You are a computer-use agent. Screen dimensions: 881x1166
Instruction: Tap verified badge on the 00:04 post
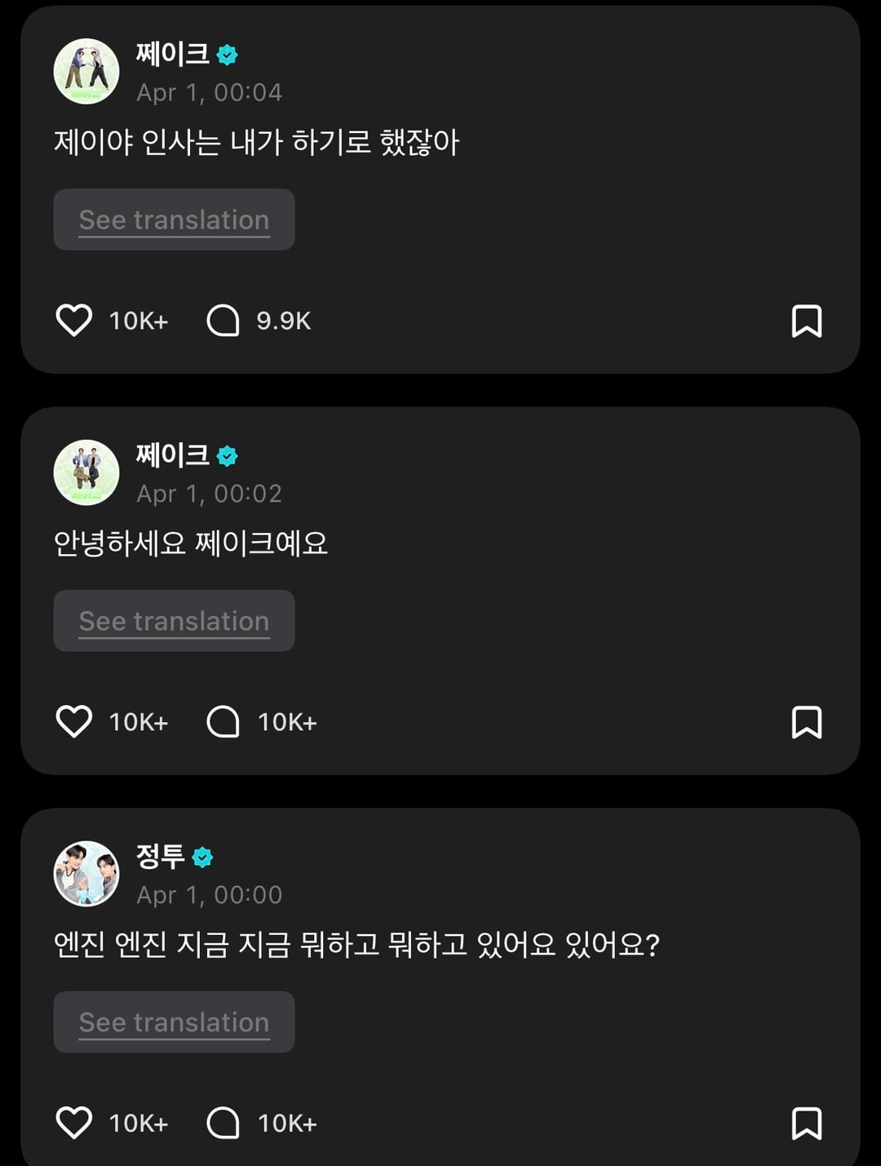228,55
